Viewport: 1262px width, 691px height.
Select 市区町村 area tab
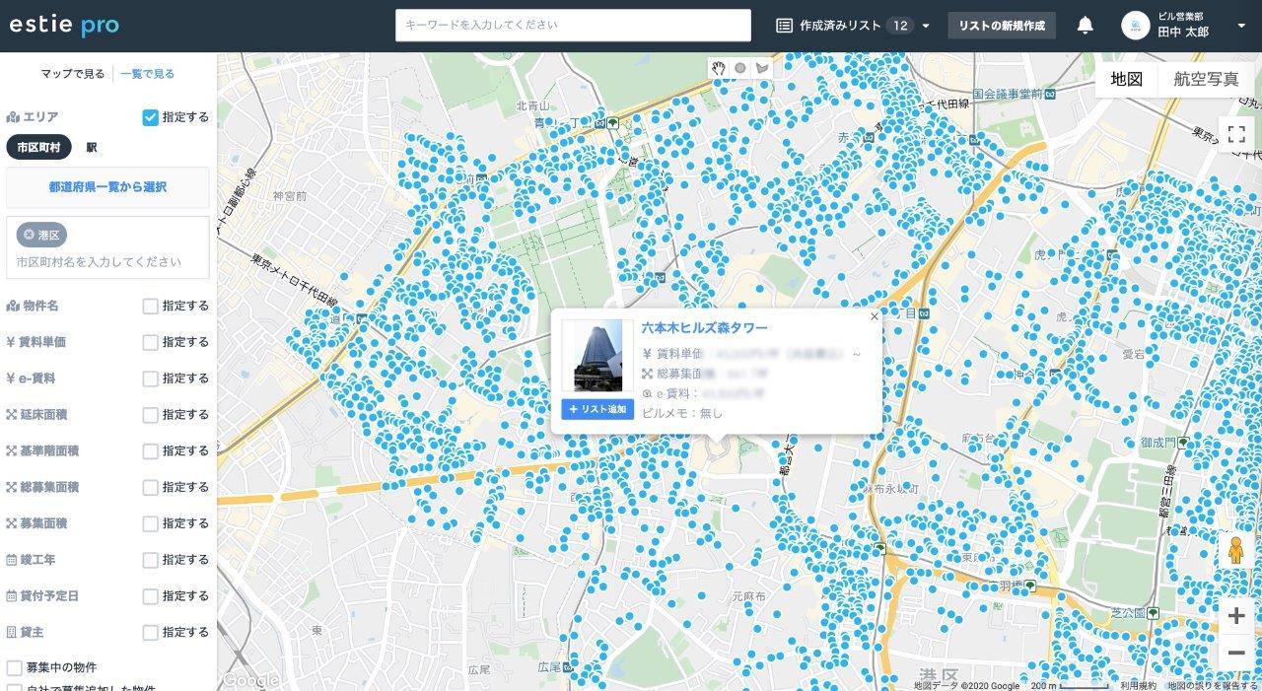[38, 147]
